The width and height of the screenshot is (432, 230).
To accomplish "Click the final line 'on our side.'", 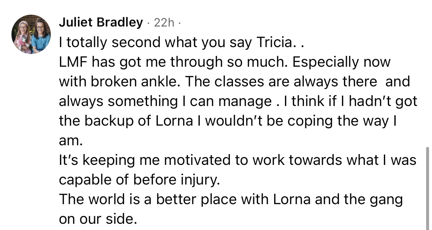I will (97, 219).
